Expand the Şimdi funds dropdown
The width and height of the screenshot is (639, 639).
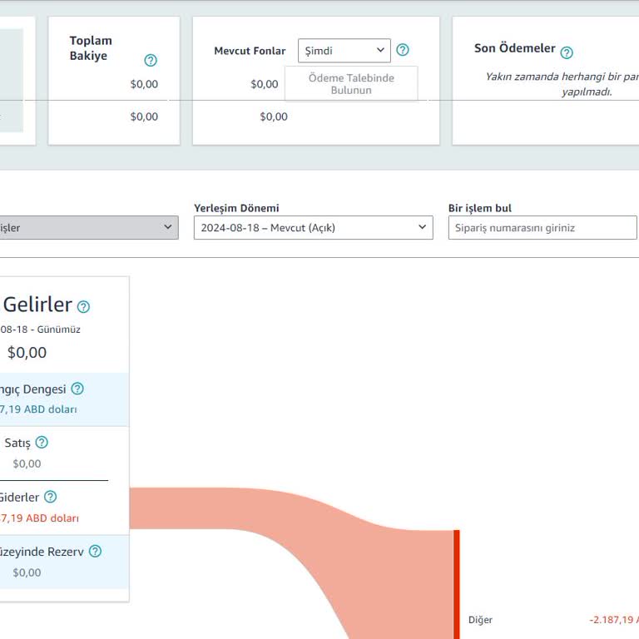coord(344,51)
